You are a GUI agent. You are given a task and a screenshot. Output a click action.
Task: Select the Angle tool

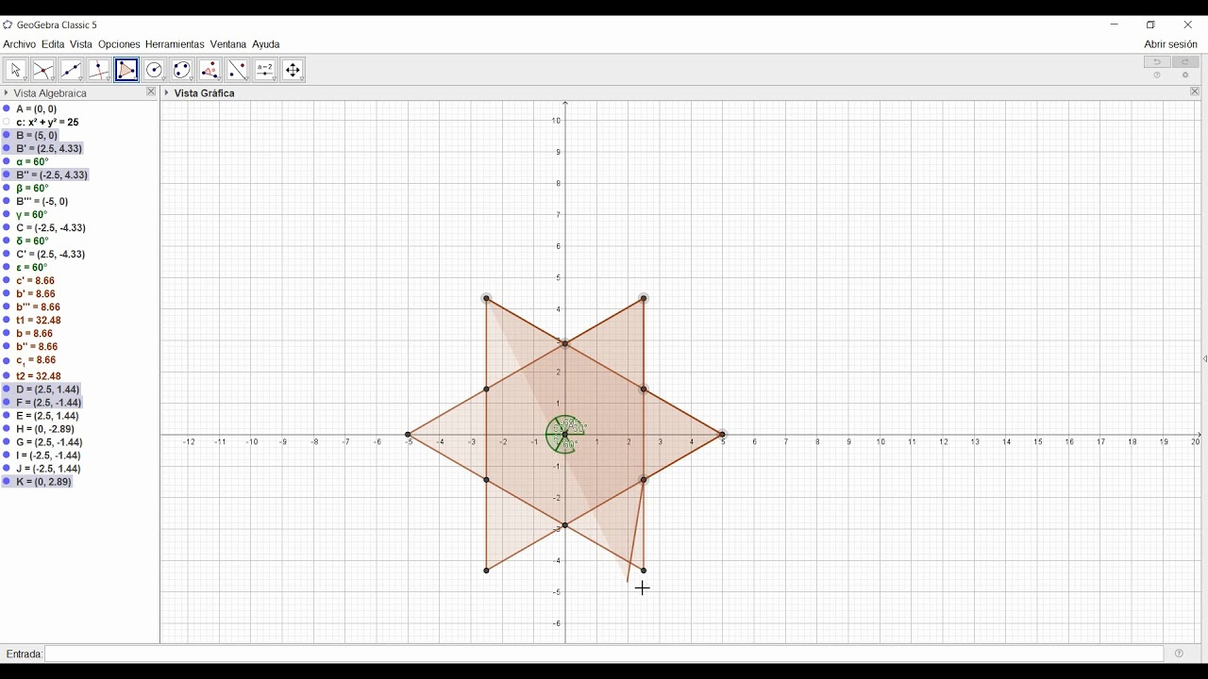pos(210,70)
